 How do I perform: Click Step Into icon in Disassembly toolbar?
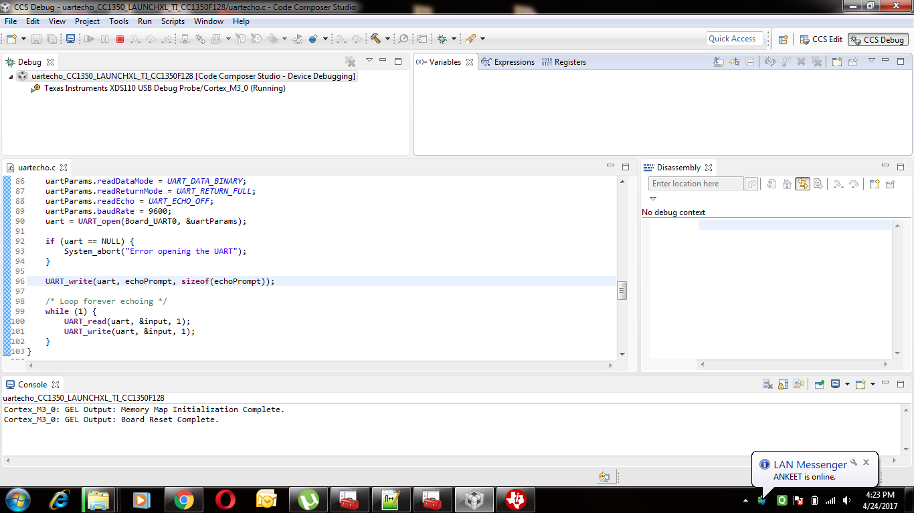coord(838,184)
